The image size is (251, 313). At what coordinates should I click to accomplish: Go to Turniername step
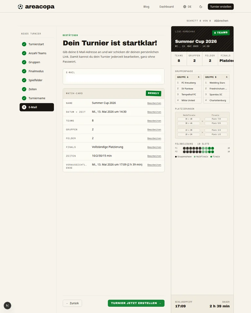pos(37,98)
